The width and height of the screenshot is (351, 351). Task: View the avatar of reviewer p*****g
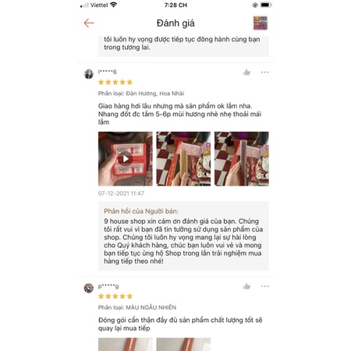89,288
